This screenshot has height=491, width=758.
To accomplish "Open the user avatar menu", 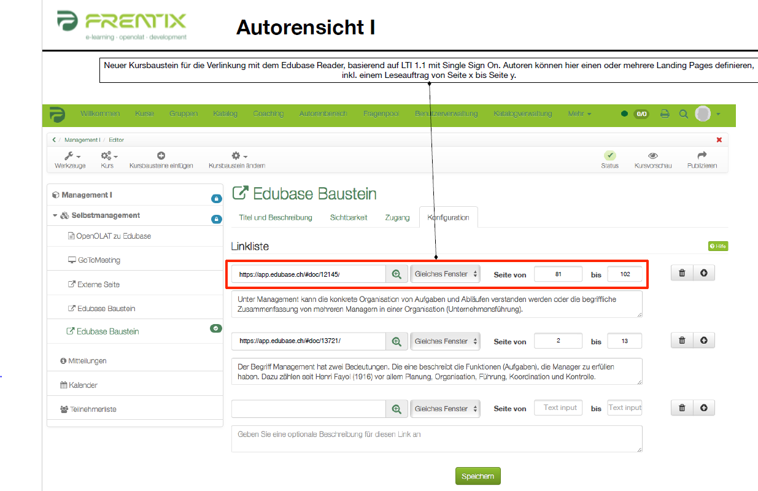I will [x=708, y=114].
